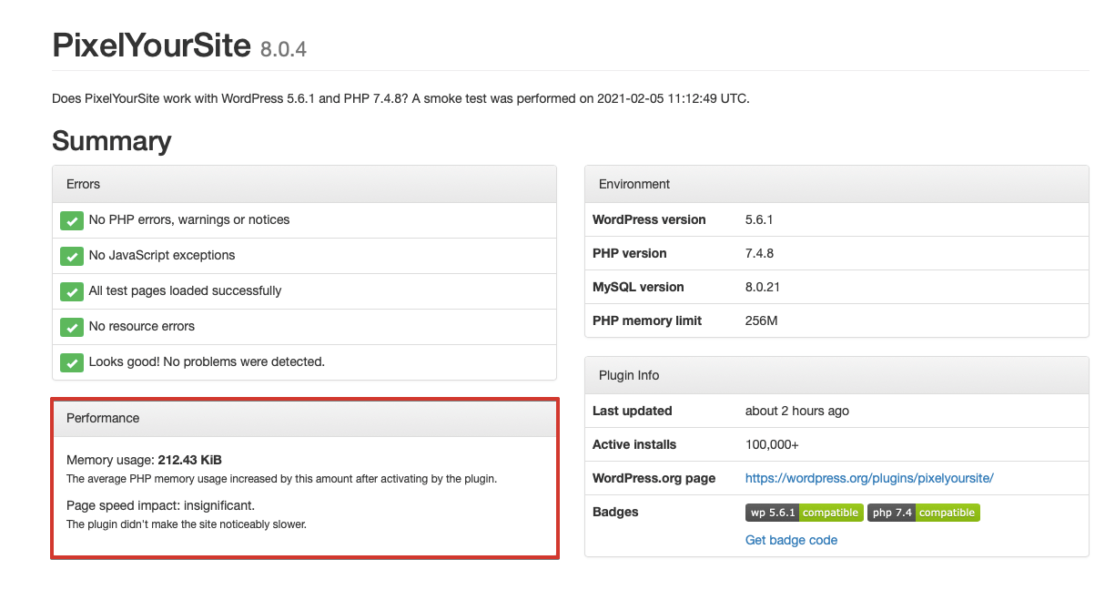Click the php 7.4 compatible badge
The width and height of the screenshot is (1115, 590).
point(924,513)
